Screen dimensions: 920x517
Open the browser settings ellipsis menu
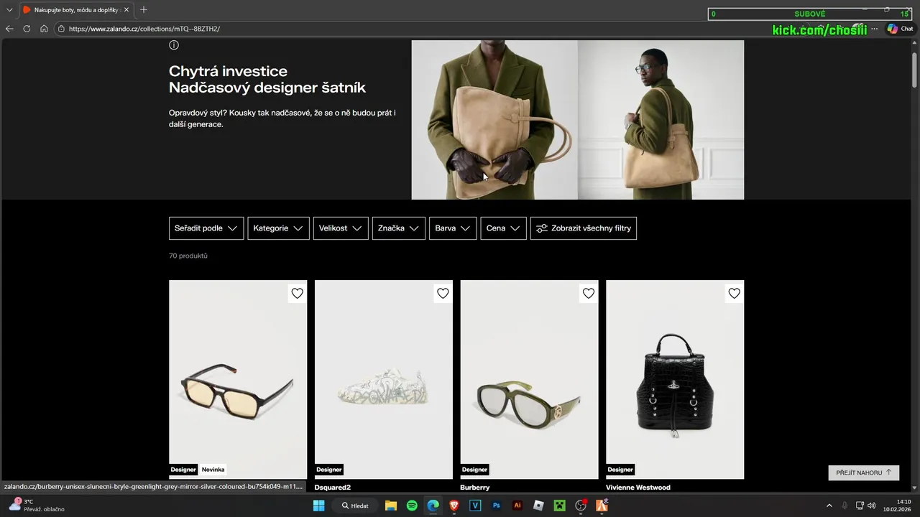tap(875, 29)
